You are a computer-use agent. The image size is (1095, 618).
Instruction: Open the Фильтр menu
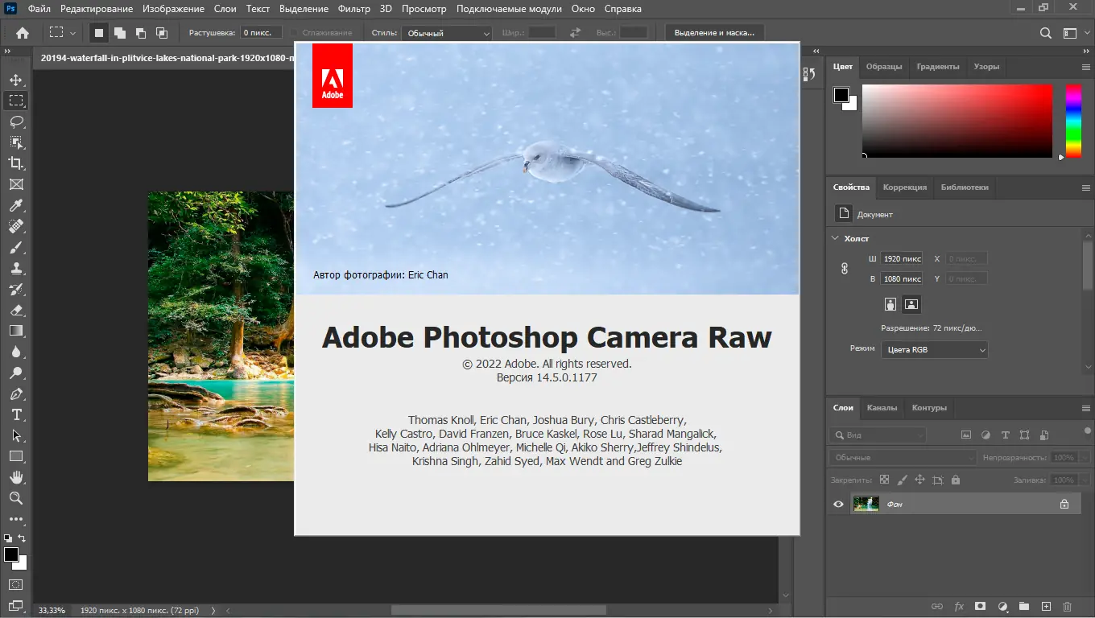[x=354, y=9]
